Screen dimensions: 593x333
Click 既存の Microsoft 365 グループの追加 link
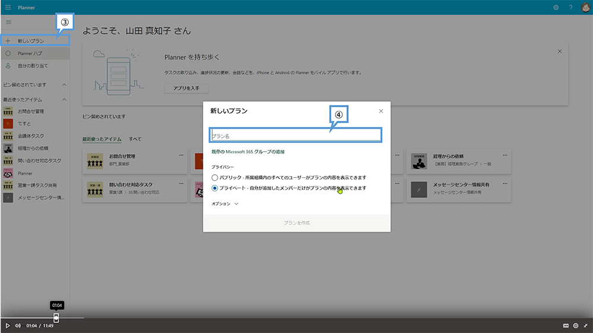(248, 152)
